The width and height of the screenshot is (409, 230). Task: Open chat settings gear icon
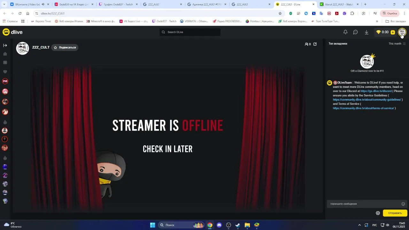[x=378, y=213]
